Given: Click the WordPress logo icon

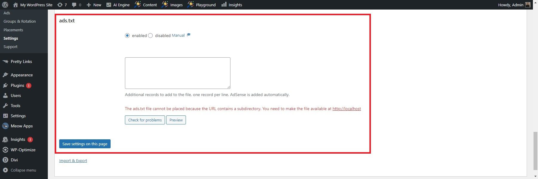Looking at the screenshot, I should 5,5.
